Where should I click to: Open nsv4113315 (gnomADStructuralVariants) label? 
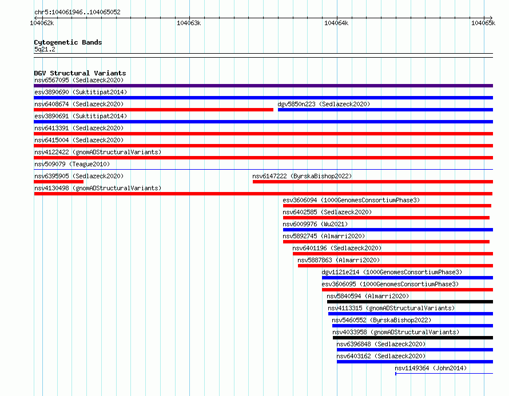pos(391,308)
